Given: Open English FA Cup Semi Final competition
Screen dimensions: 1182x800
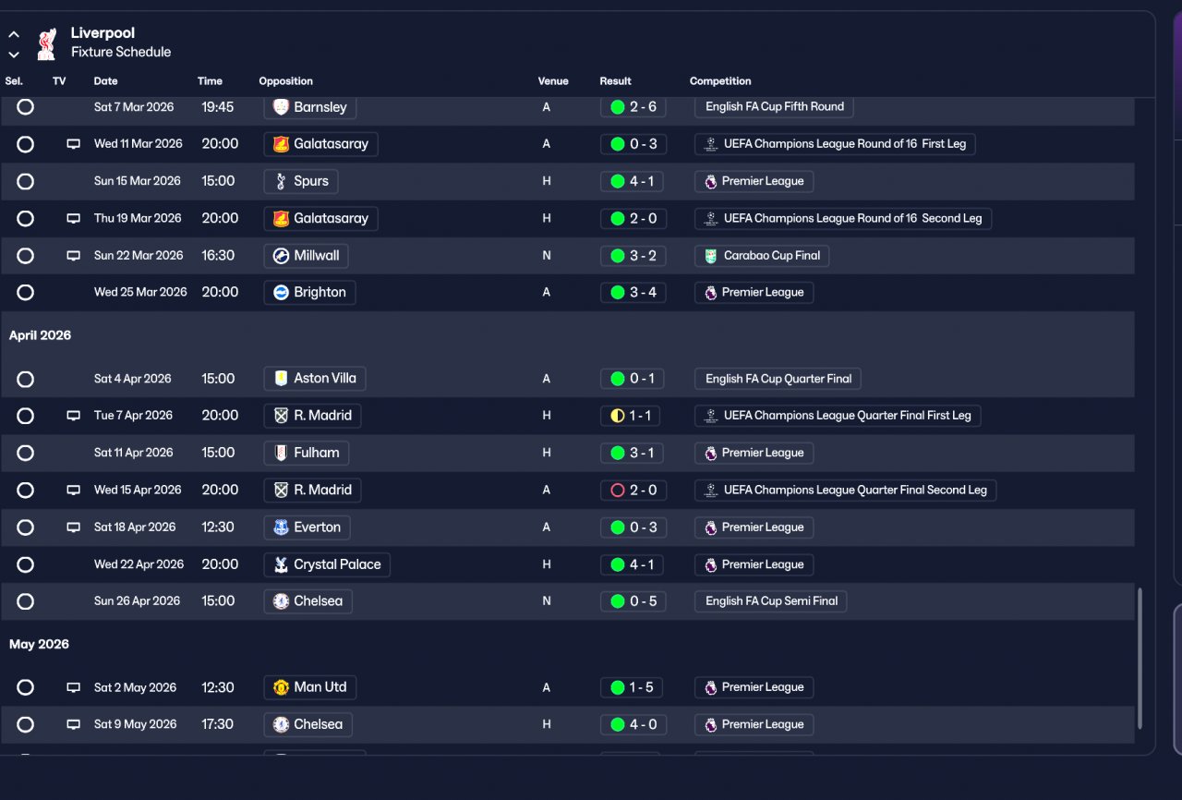Looking at the screenshot, I should 771,601.
